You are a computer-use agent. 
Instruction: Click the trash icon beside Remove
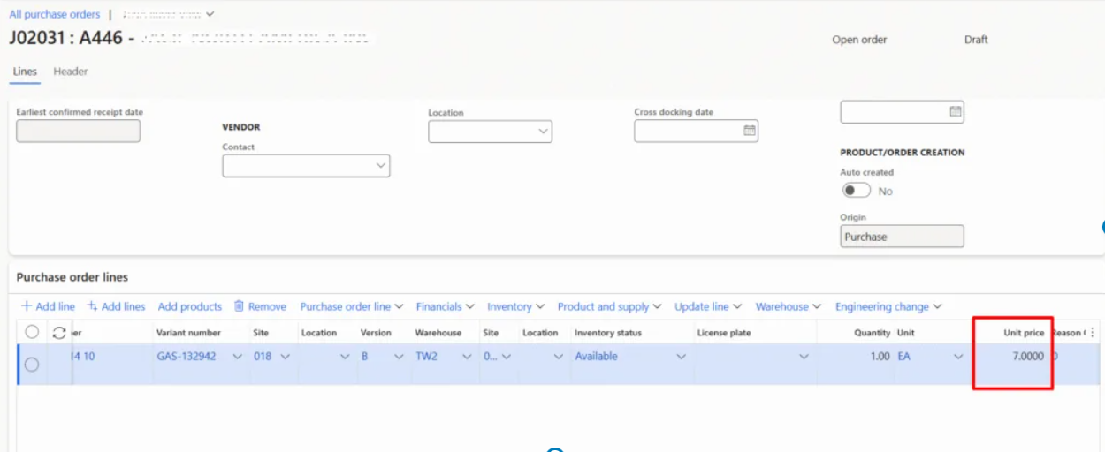pos(239,306)
